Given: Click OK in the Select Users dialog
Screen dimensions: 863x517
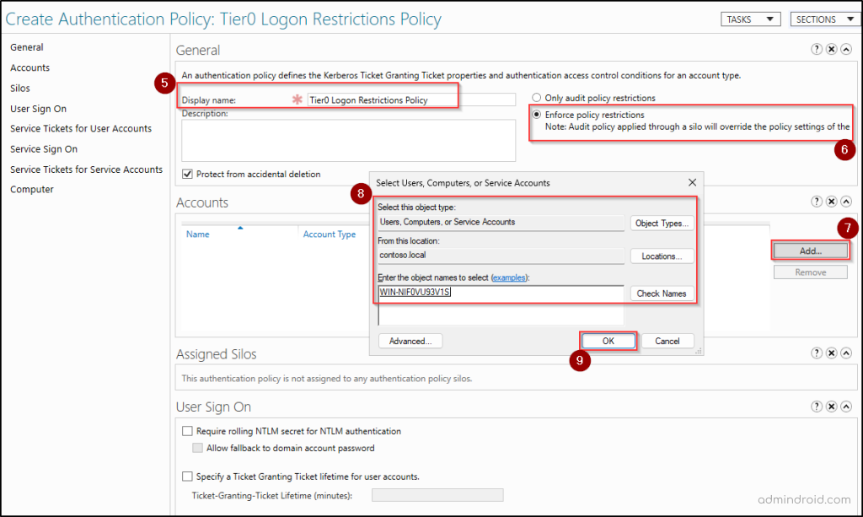Looking at the screenshot, I should pos(608,341).
